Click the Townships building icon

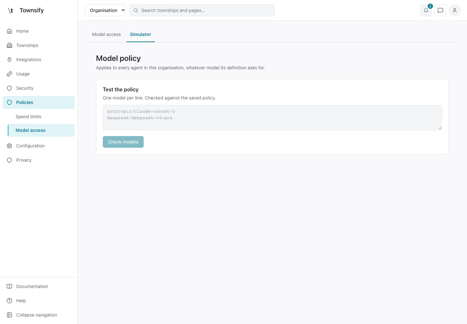[9, 45]
